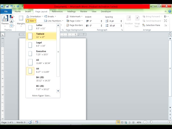Screen dimensions: 172x129
Task: Click the Undo icon in title bar
Action: pyautogui.click(x=12, y=6)
